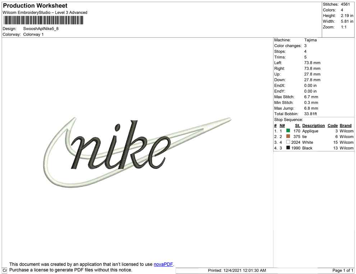This screenshot has width=356, height=274.
Task: Click the brown tie color swatch
Action: [x=288, y=136]
